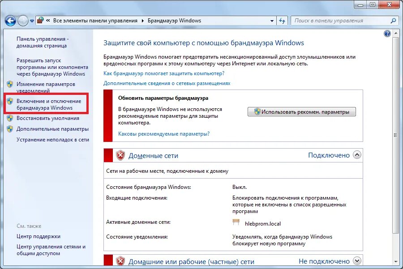Click the «Доменные сети» heading
The height and width of the screenshot is (269, 403).
pyautogui.click(x=153, y=156)
